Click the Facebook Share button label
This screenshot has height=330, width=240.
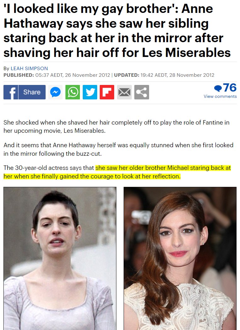(x=32, y=92)
